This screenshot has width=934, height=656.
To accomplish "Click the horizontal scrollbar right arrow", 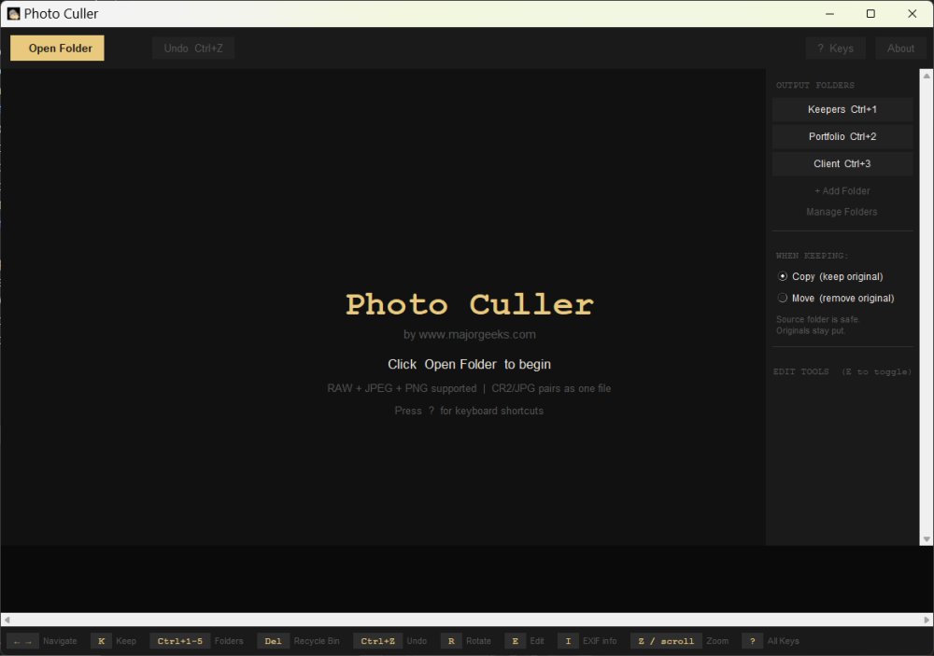I will coord(927,620).
